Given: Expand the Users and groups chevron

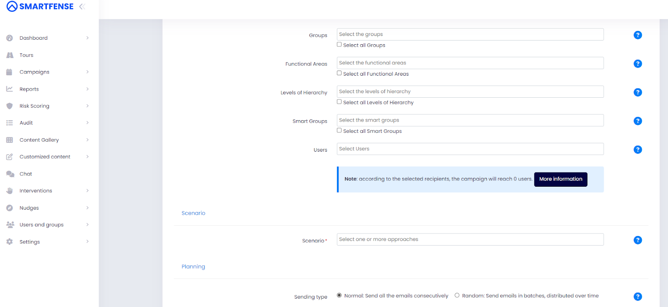Looking at the screenshot, I should (88, 225).
